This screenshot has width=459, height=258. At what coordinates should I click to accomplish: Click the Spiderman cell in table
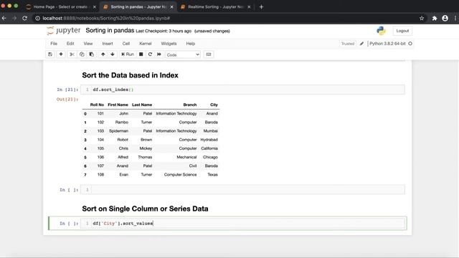point(118,131)
